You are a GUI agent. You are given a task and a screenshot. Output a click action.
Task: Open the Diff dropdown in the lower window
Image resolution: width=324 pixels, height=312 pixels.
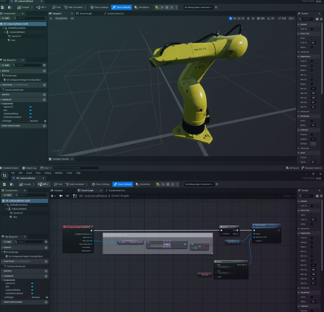click(x=43, y=184)
